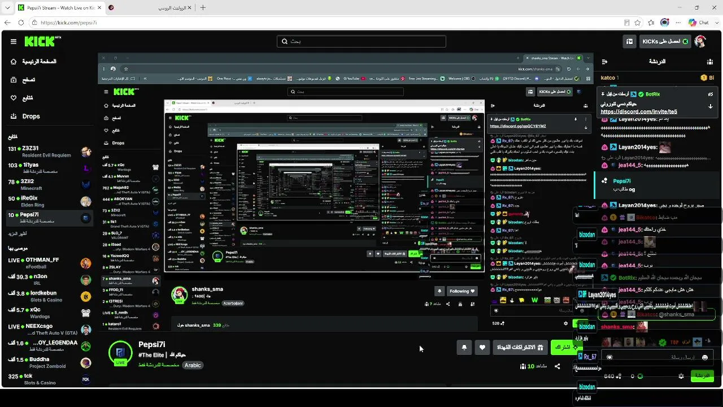
Task: Click Z3Z31 avatar thumbnail
Action: coord(86,151)
